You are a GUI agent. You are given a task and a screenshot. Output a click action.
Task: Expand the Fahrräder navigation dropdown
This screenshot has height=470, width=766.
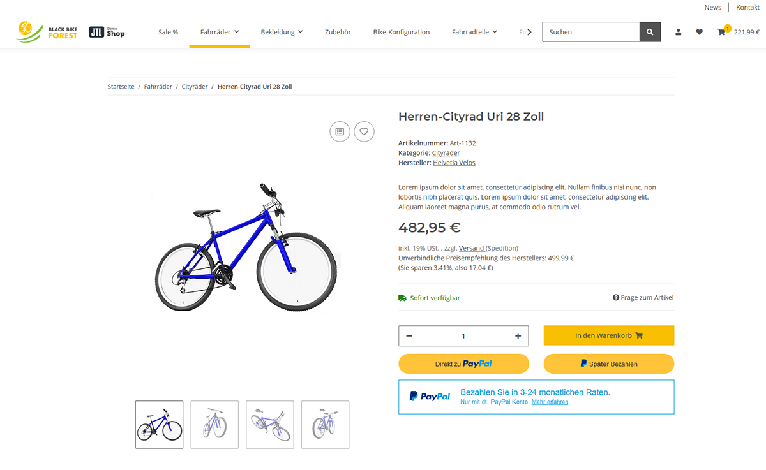pos(219,31)
